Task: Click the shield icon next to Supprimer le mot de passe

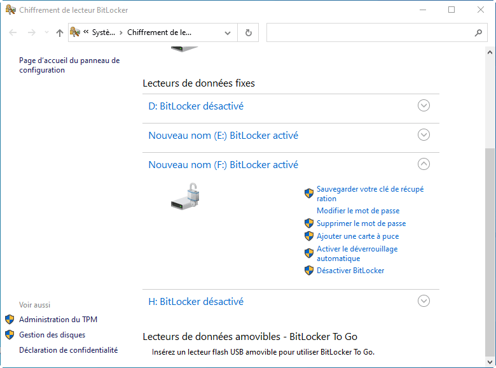Action: click(309, 223)
